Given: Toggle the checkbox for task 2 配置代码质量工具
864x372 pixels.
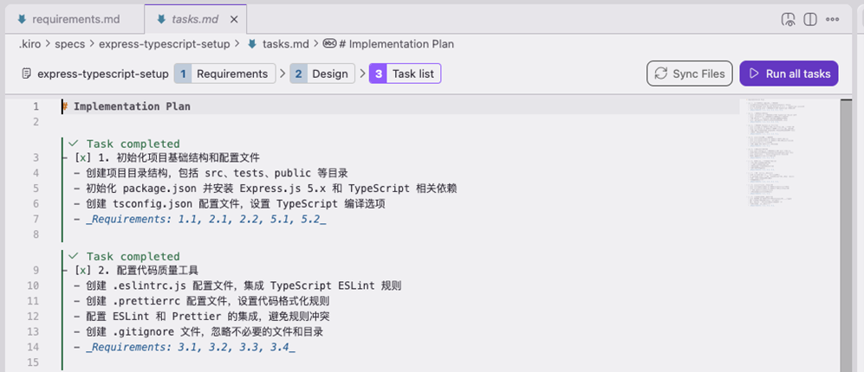Looking at the screenshot, I should click(83, 271).
